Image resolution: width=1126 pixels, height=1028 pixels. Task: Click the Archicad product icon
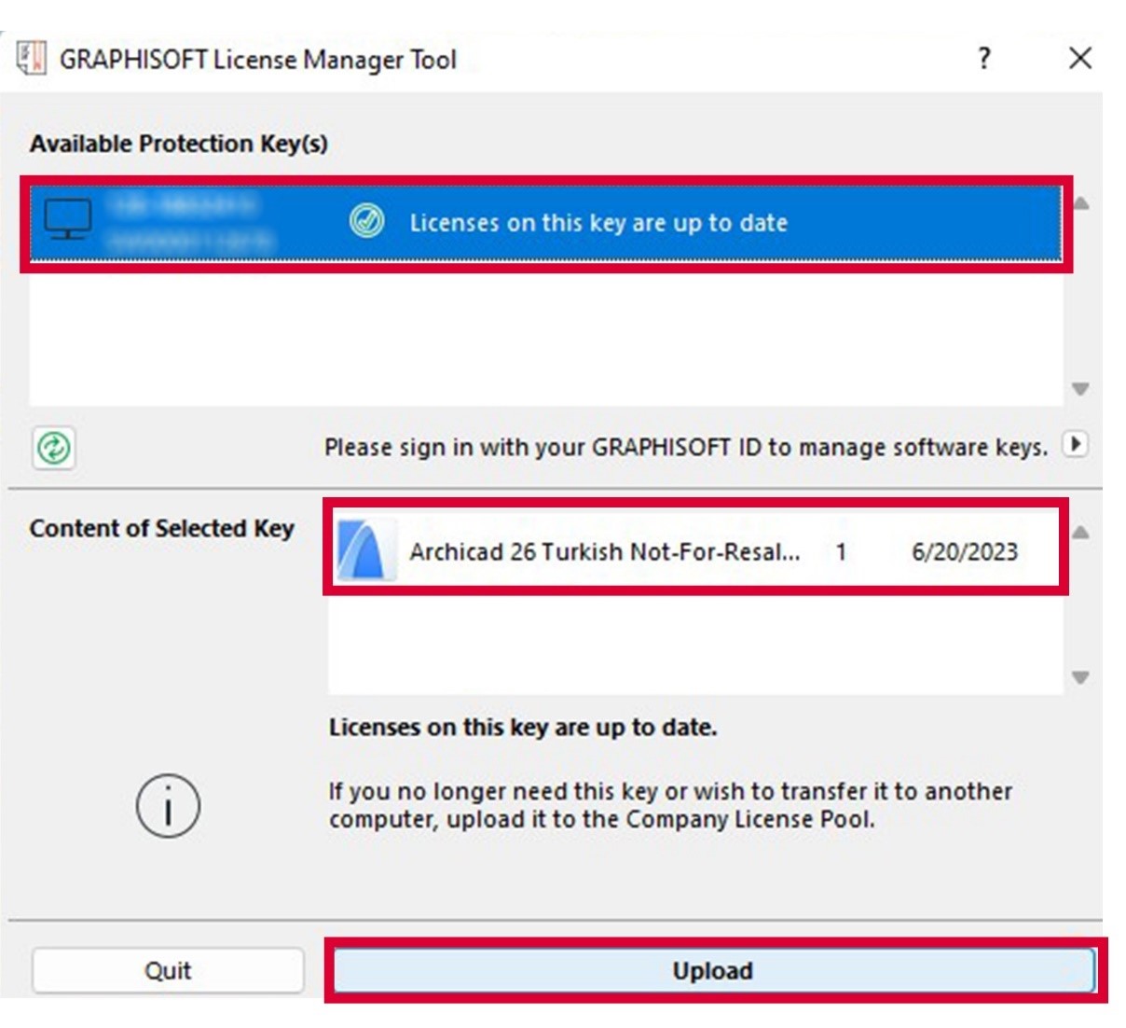[366, 551]
